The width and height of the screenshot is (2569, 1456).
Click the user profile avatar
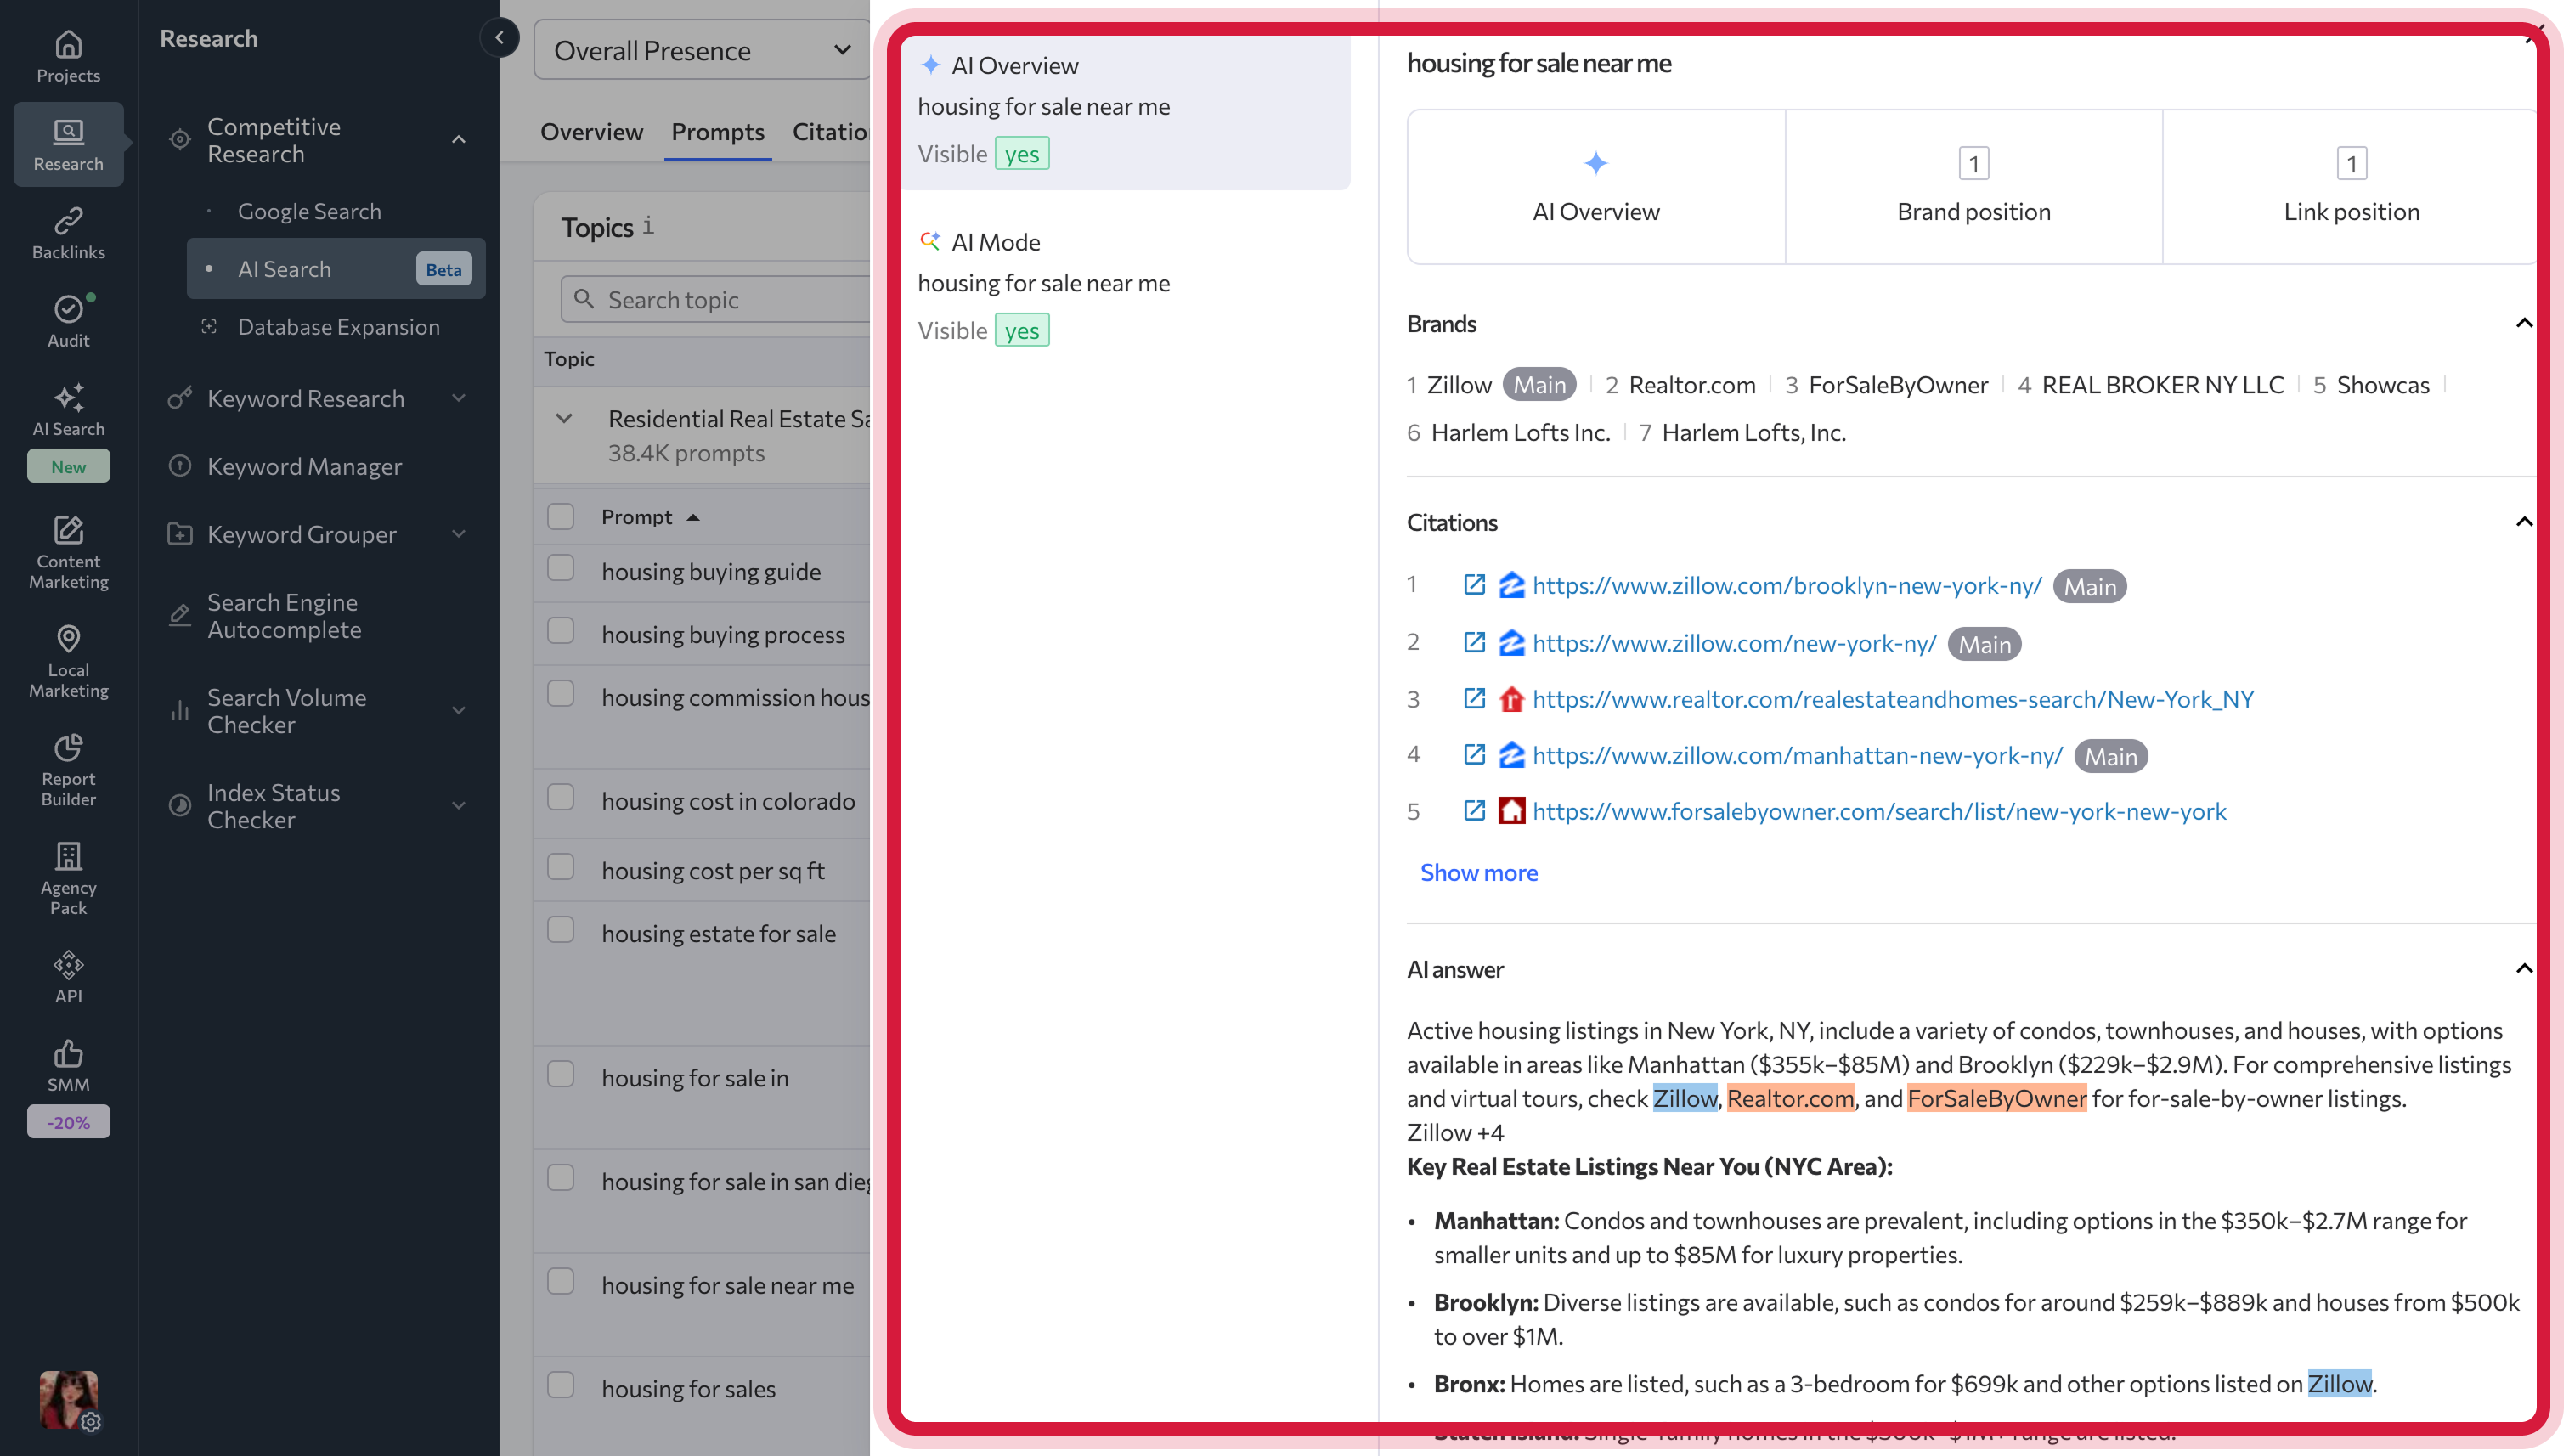[68, 1400]
